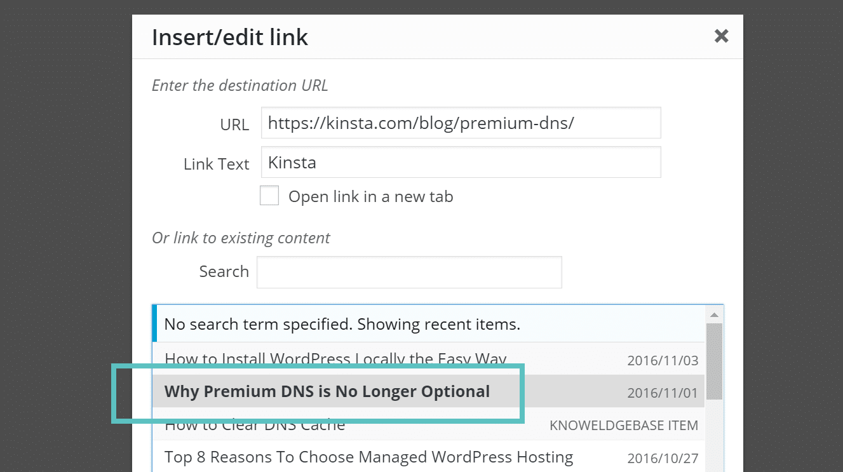Select How to Clear DNS Cache item
This screenshot has width=843, height=472.
coord(428,424)
